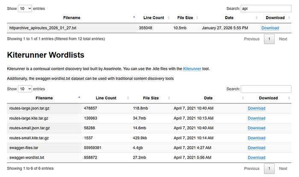The width and height of the screenshot is (299, 177).
Task: Sort top table by Filename arrow icon
Action: [134, 17]
